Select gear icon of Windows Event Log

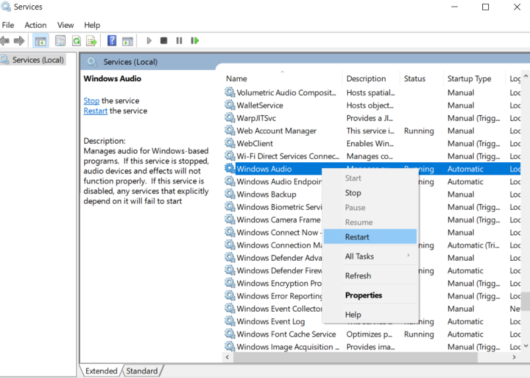[230, 321]
